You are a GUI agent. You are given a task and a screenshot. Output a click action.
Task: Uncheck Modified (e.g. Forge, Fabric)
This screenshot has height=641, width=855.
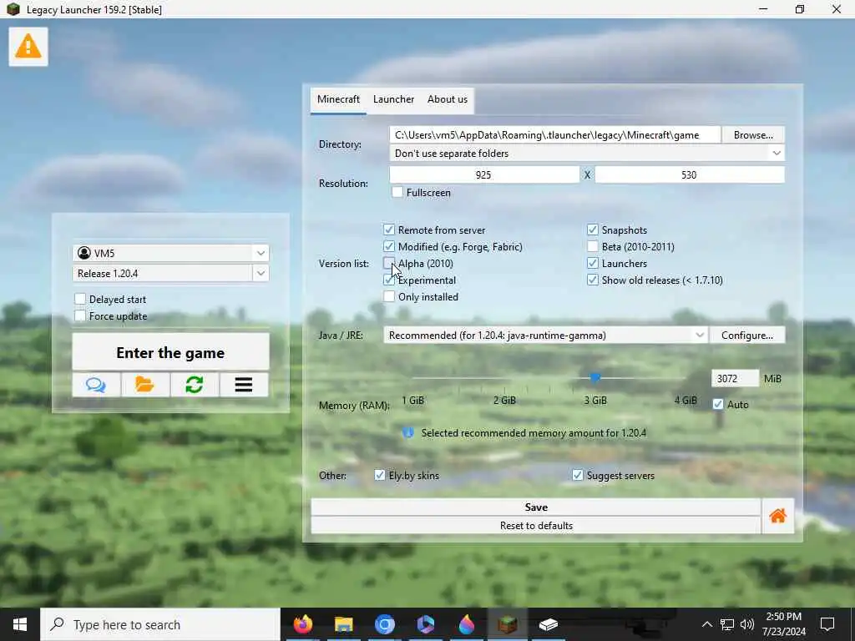(389, 247)
